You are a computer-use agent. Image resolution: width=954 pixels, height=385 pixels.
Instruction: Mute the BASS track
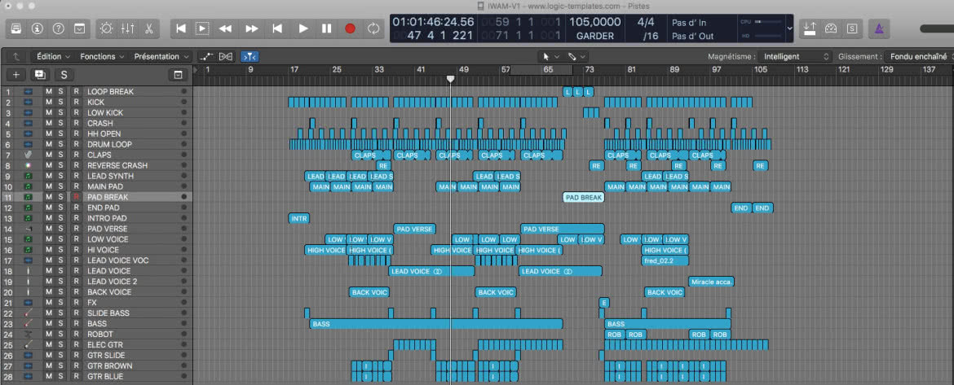pos(49,324)
